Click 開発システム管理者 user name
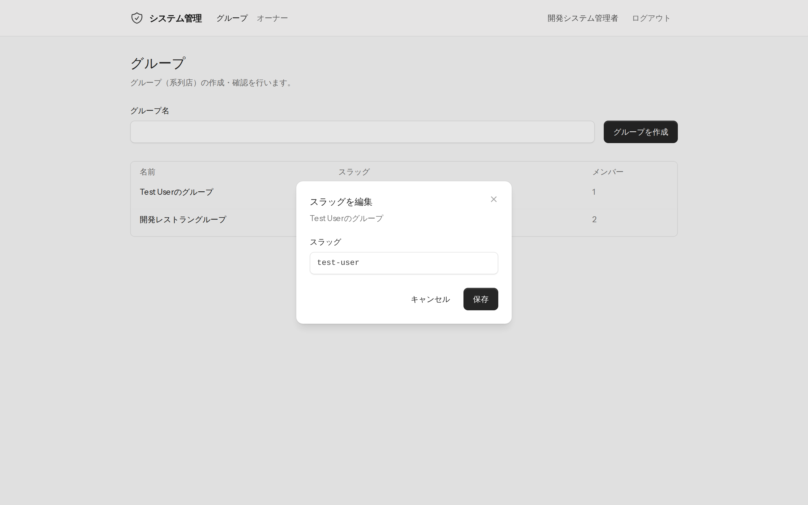The width and height of the screenshot is (808, 505). [583, 18]
